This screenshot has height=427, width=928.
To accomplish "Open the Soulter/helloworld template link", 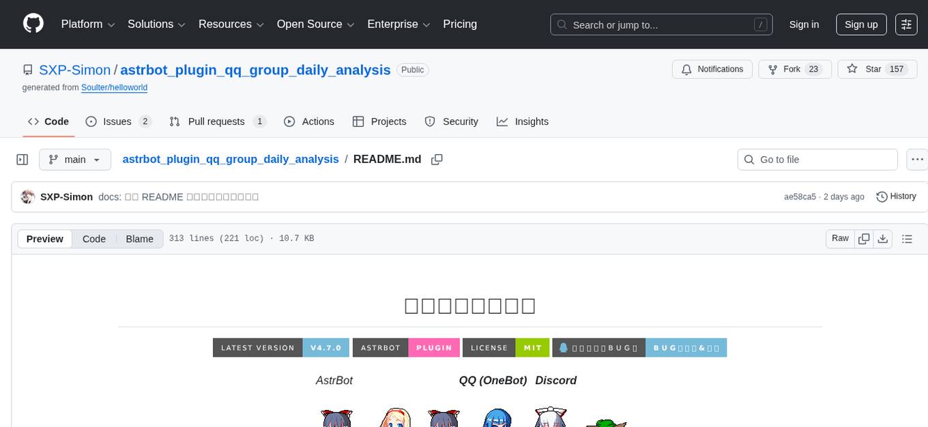I will (114, 87).
